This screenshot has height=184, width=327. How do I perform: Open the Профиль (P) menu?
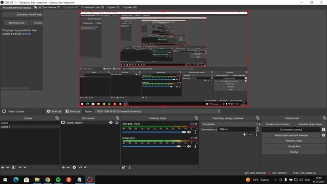71,7
